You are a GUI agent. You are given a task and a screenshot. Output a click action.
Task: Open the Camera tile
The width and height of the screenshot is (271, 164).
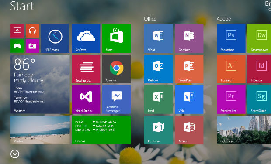pos(32,46)
